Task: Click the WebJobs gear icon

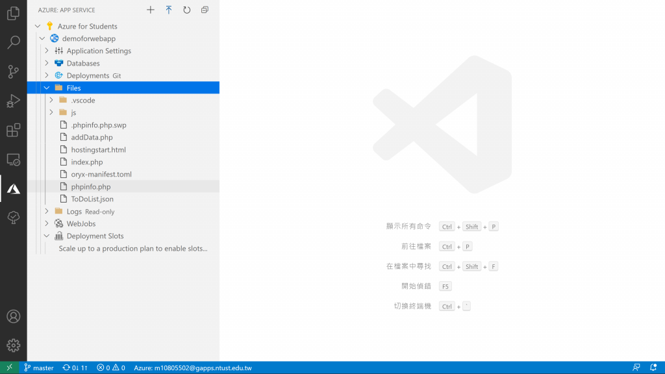Action: (59, 223)
